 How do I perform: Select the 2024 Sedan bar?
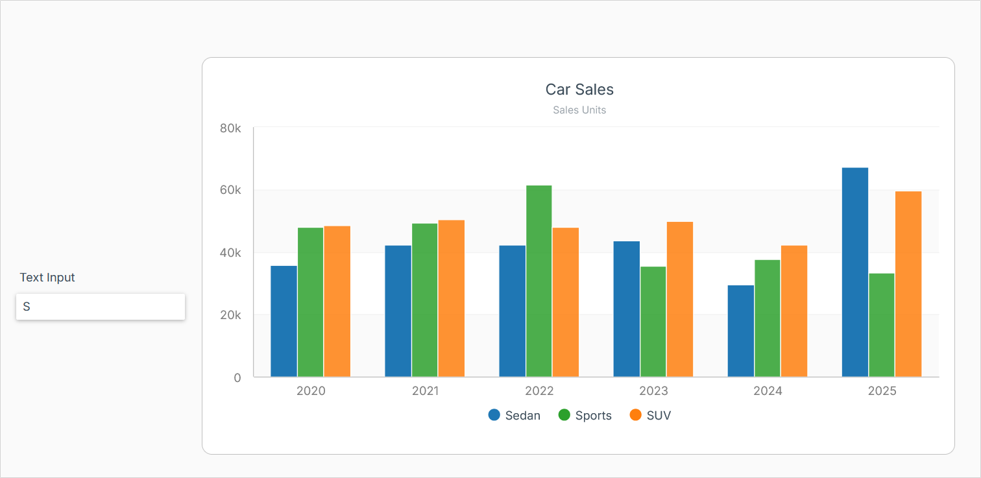tap(740, 331)
